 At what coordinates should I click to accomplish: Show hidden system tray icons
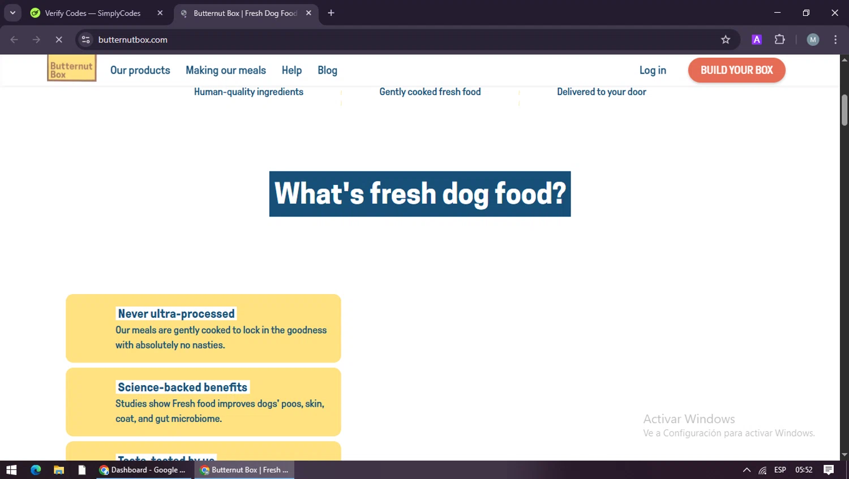pyautogui.click(x=747, y=470)
